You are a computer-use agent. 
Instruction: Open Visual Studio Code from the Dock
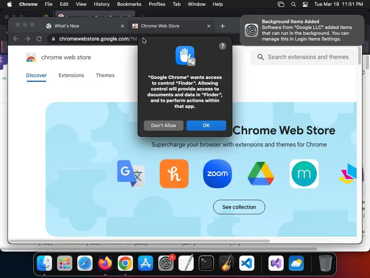247,263
